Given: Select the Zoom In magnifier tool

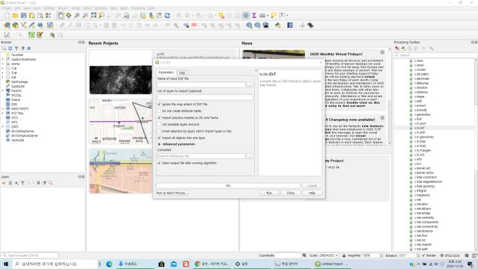Looking at the screenshot, I should 77,15.
